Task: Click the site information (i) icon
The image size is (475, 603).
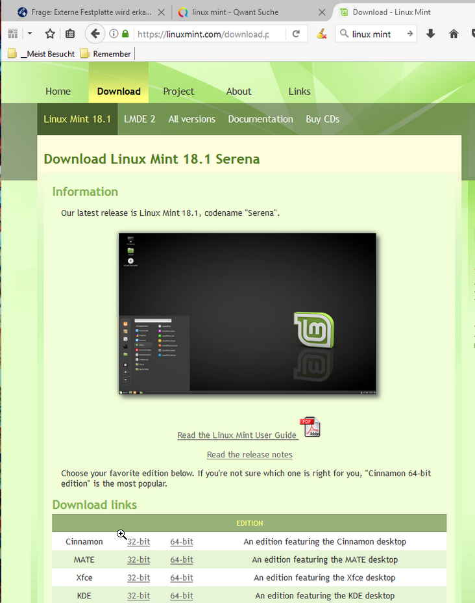Action: (x=114, y=34)
